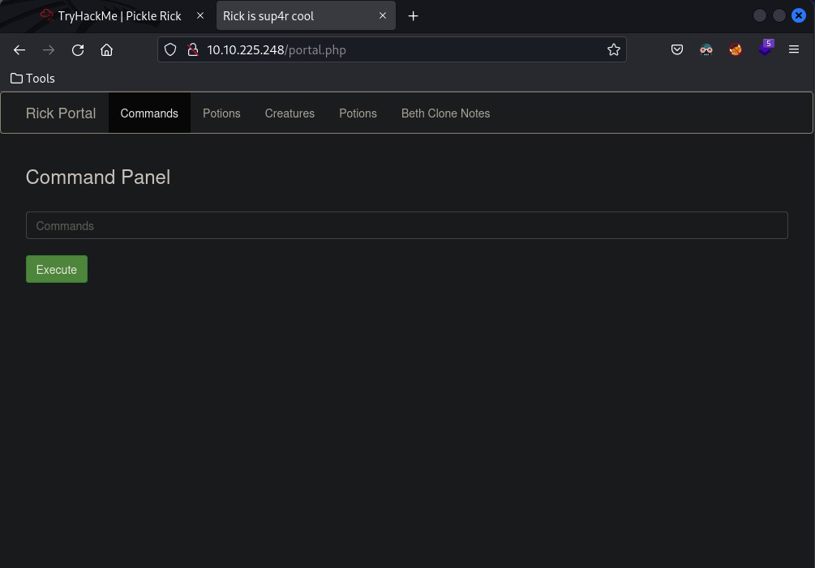Select the Commands nav item

pyautogui.click(x=149, y=113)
